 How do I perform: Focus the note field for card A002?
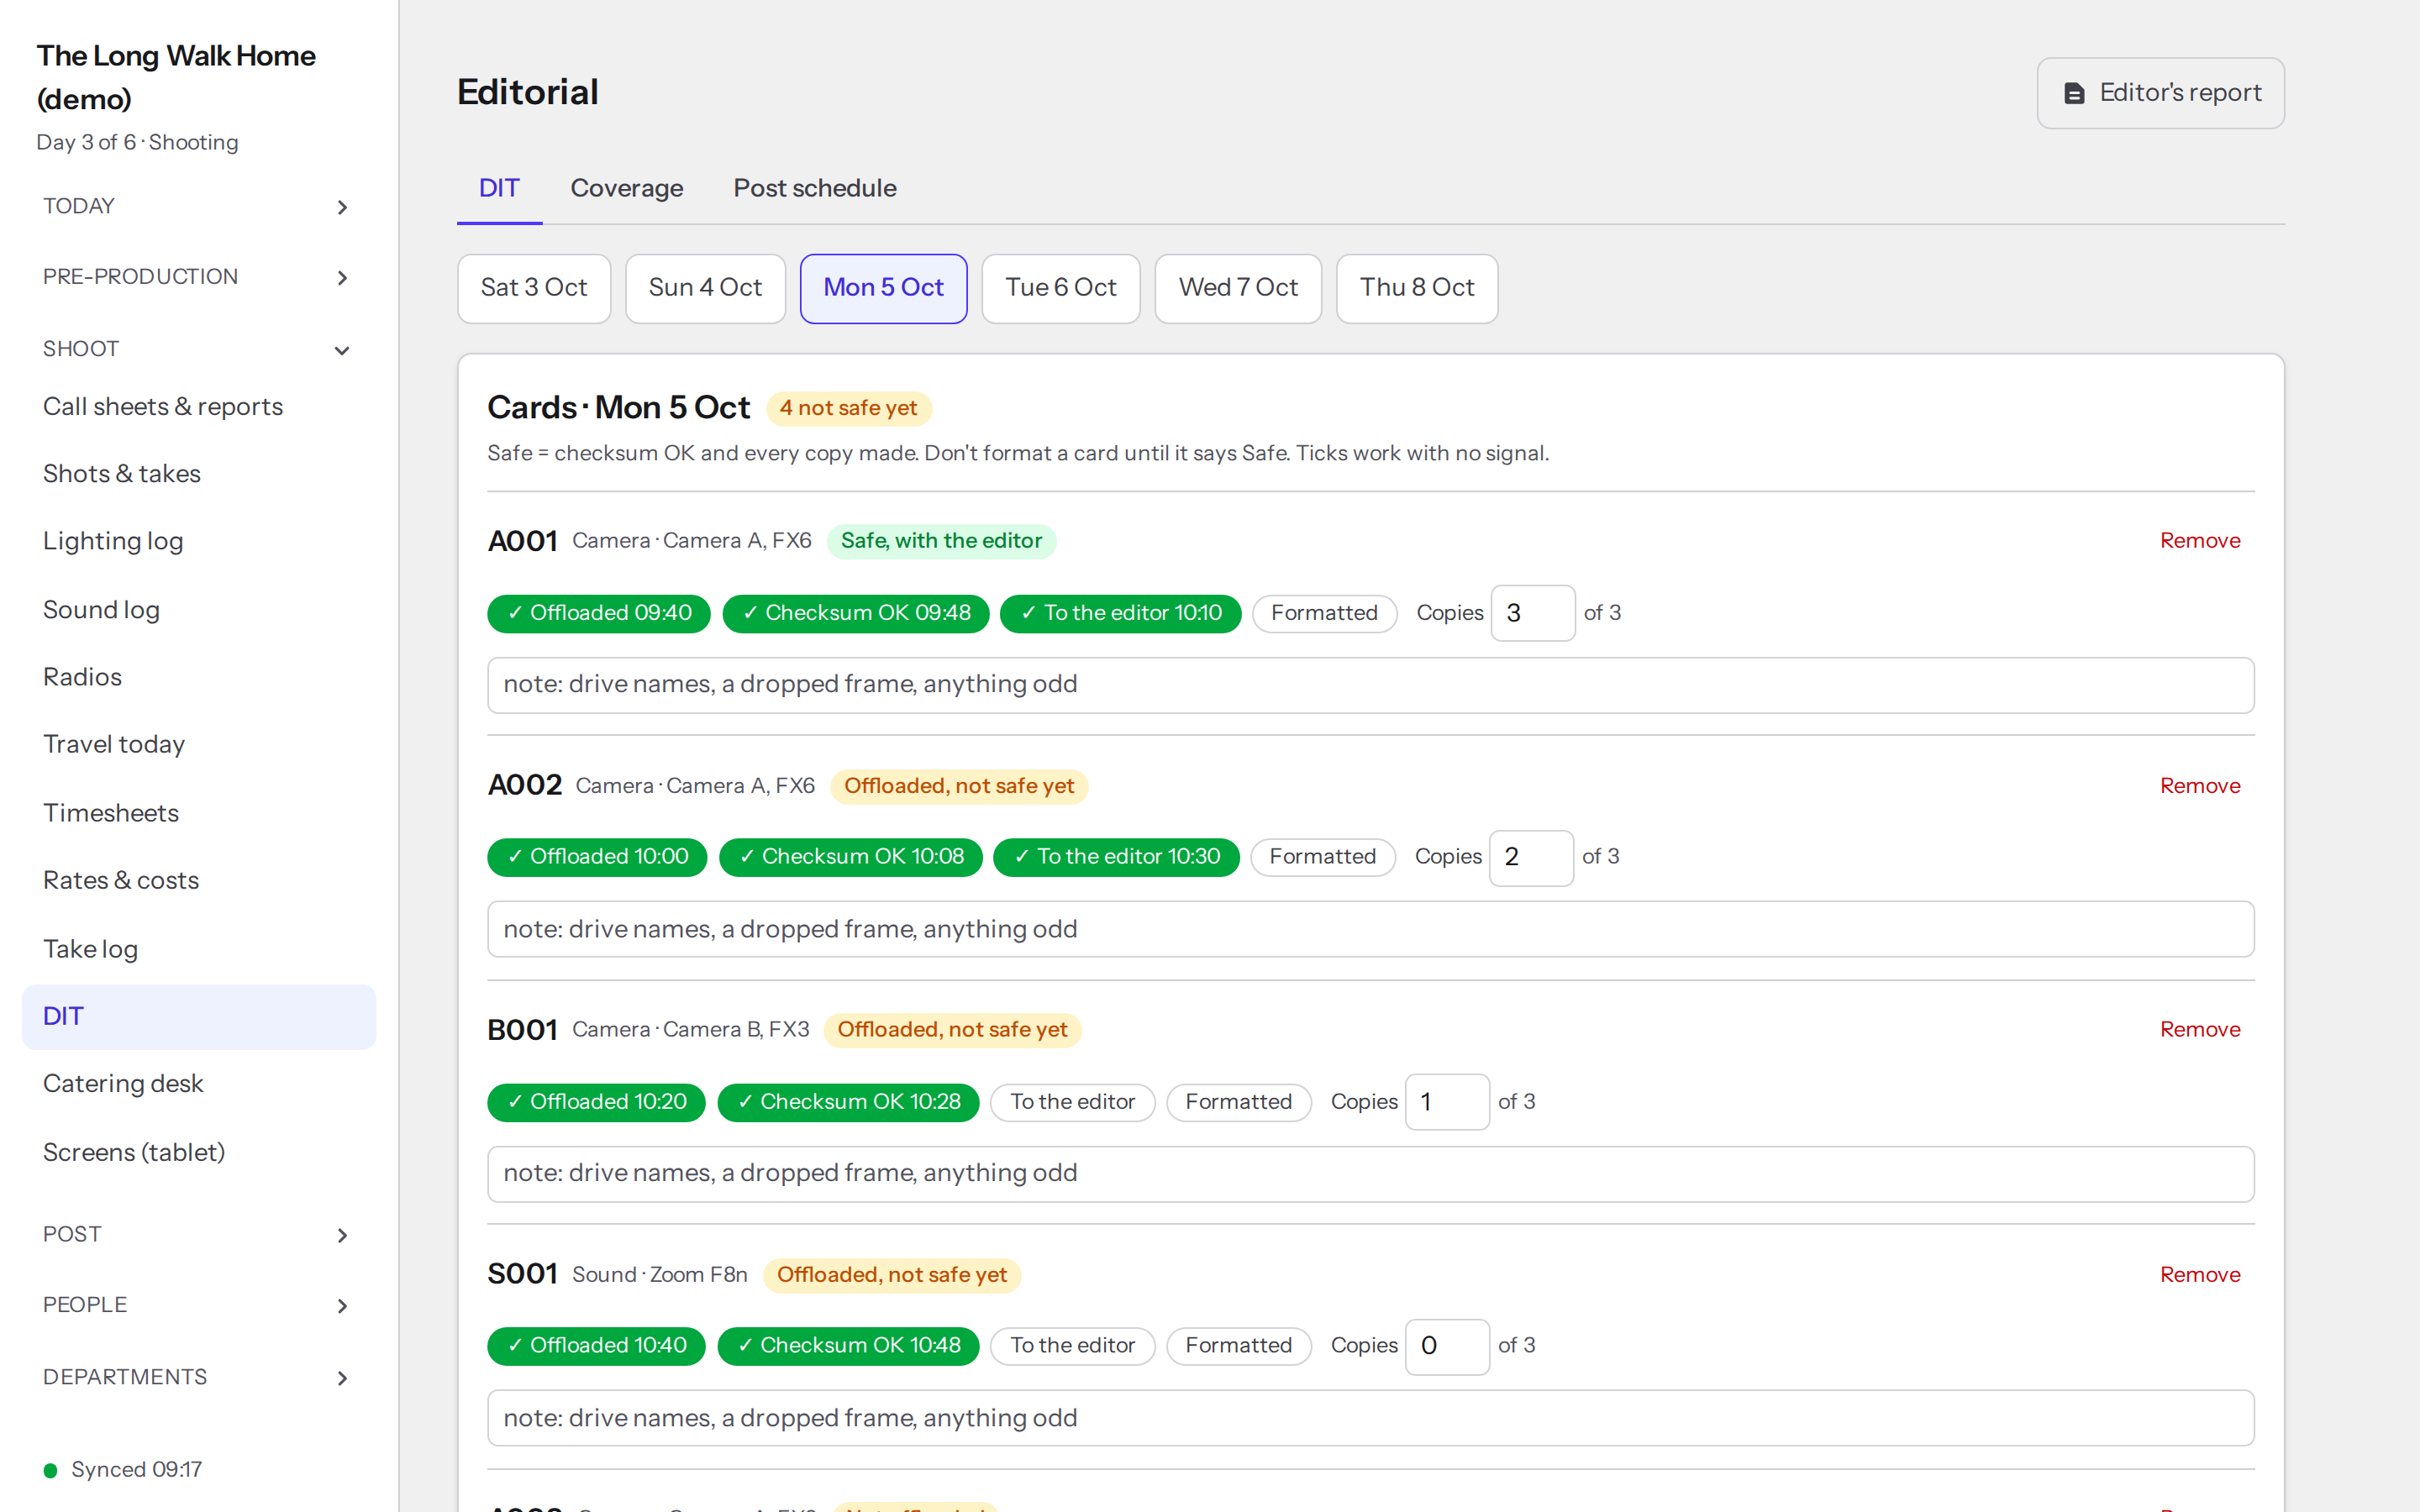[x=1370, y=930]
